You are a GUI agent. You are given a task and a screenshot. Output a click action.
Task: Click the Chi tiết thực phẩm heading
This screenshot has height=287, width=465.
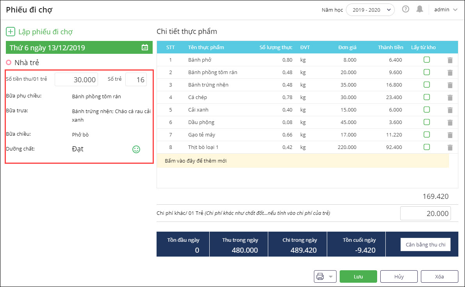pos(187,32)
